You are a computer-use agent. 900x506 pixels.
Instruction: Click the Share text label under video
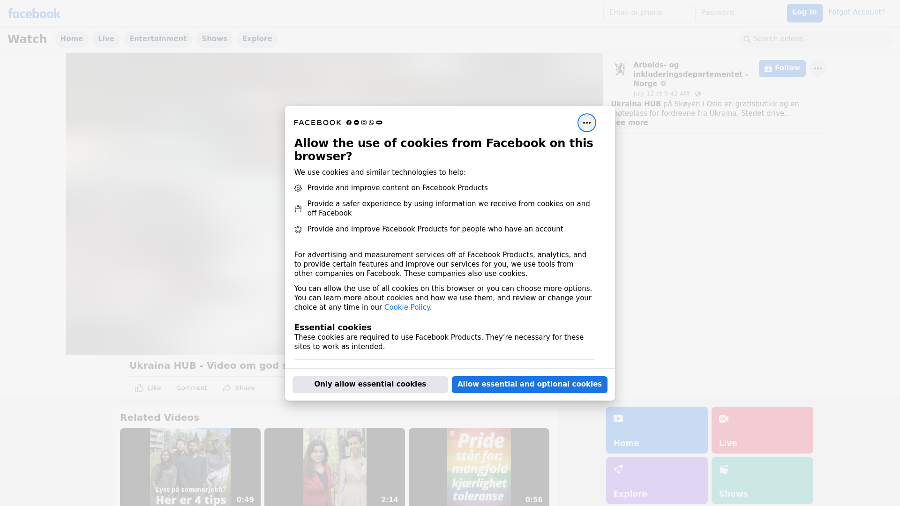pyautogui.click(x=245, y=388)
